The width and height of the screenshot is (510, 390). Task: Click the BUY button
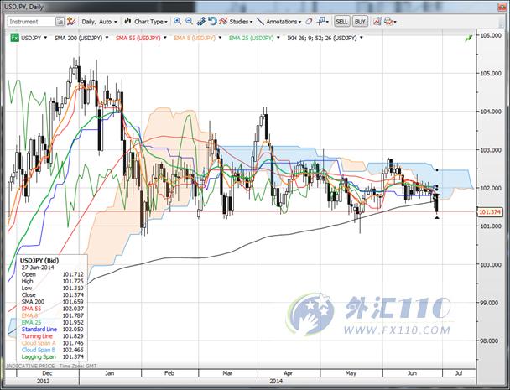pos(360,22)
